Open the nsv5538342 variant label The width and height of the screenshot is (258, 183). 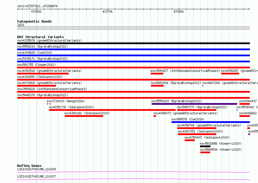pyautogui.click(x=247, y=107)
